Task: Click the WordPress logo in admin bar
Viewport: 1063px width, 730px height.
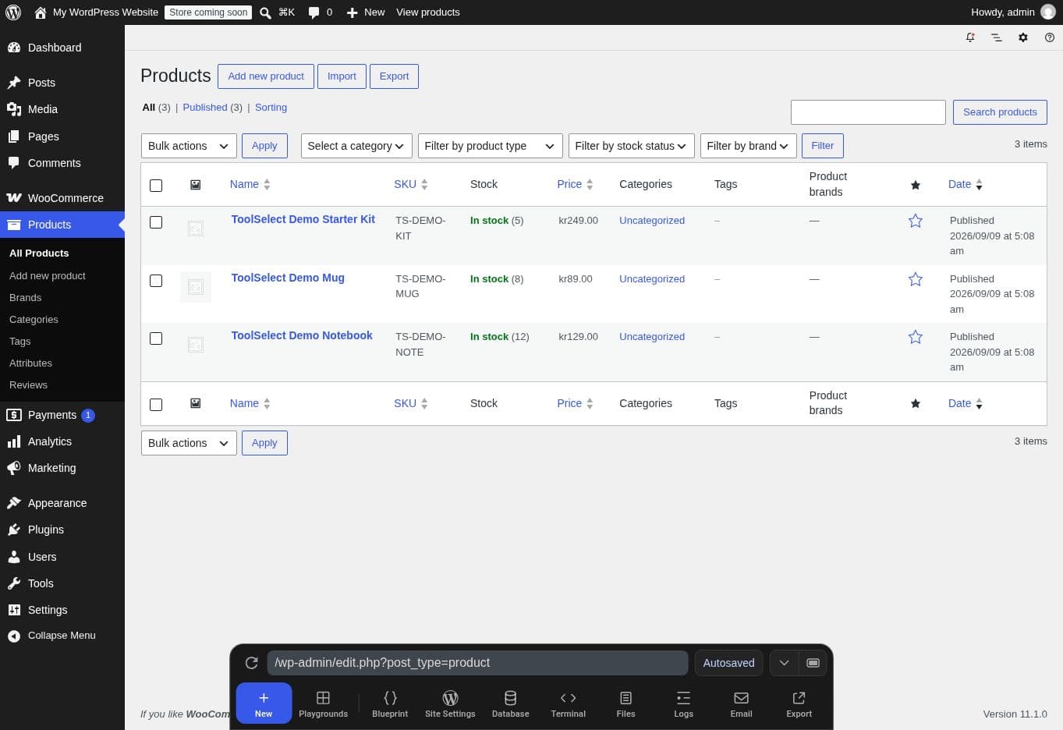Action: [13, 12]
